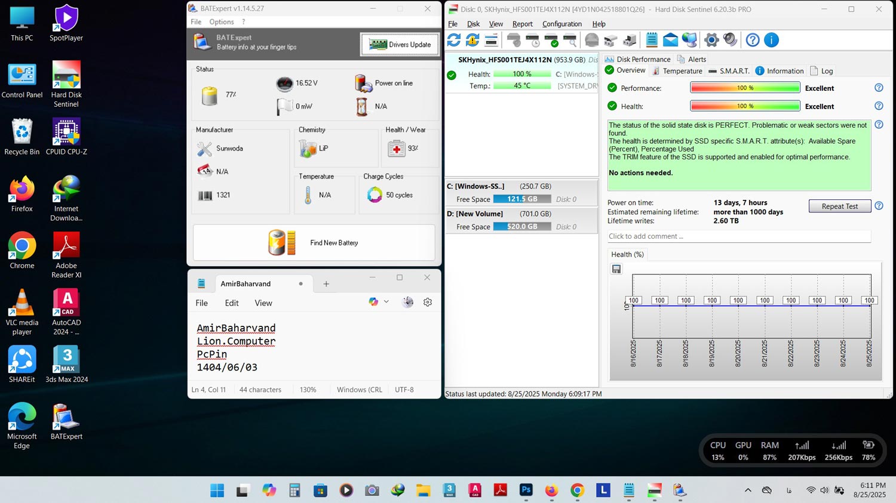The height and width of the screenshot is (503, 896).
Task: Open the Configuration menu in Hard Disk Sentinel
Action: coord(561,24)
